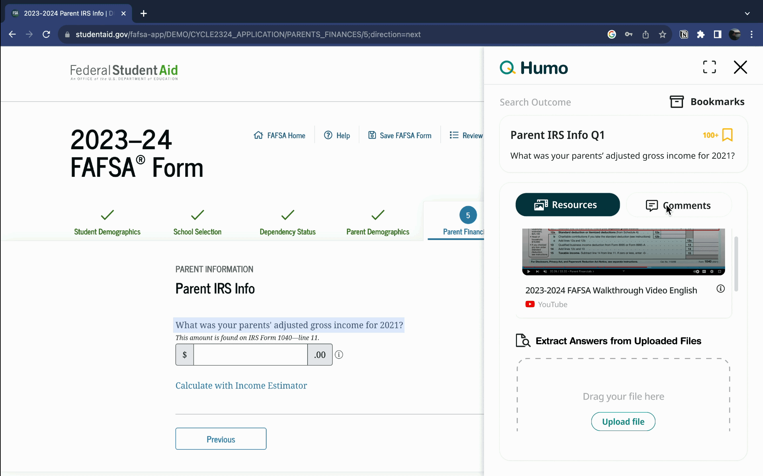Image resolution: width=763 pixels, height=476 pixels.
Task: Expand the tab search chevron
Action: (x=747, y=13)
